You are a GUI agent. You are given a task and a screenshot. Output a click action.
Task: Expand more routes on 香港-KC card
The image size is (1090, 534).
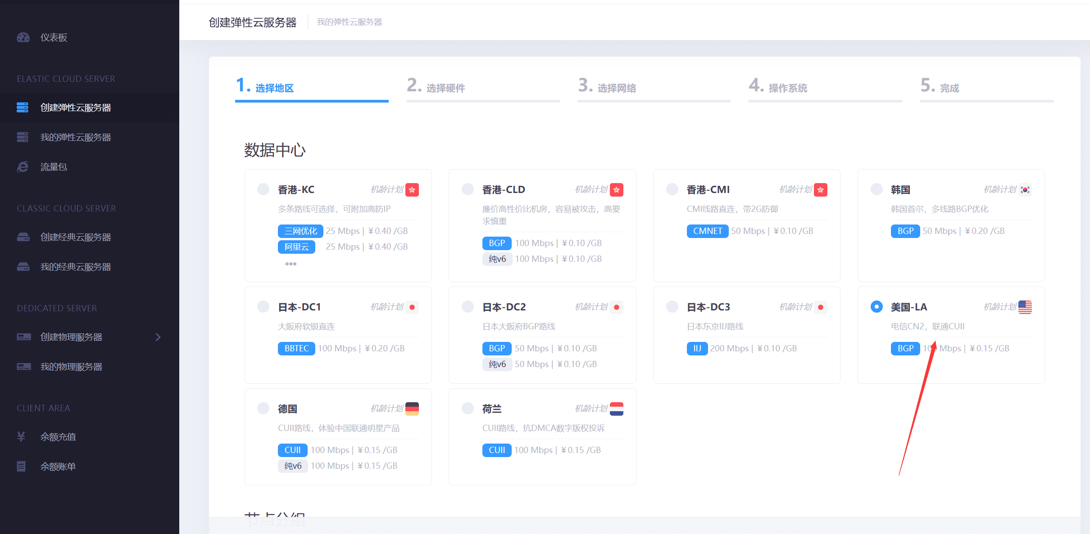291,264
